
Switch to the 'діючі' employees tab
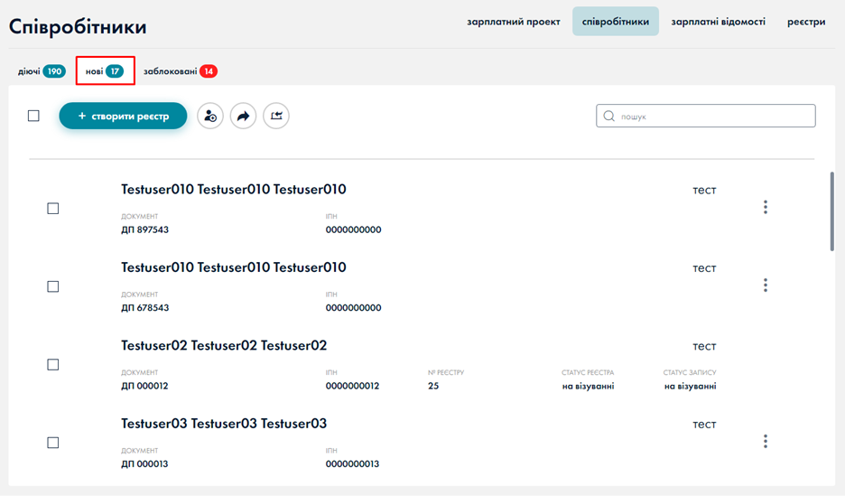pyautogui.click(x=42, y=70)
